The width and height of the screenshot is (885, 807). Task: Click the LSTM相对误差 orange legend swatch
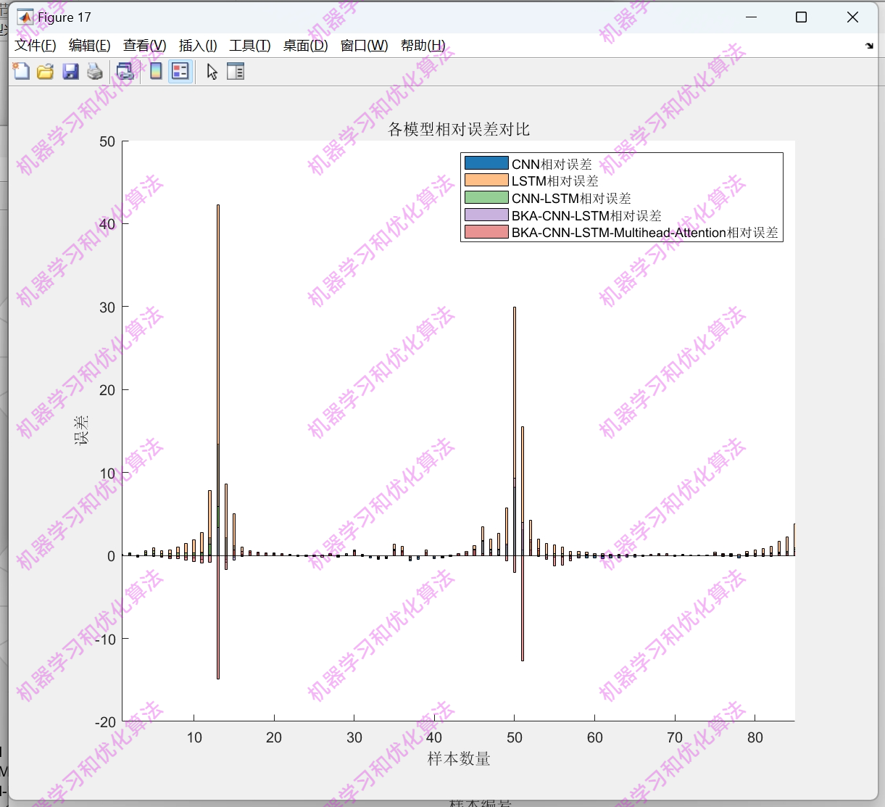tap(486, 181)
